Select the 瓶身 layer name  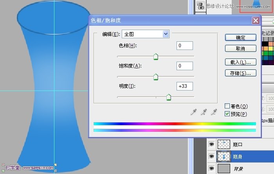pyautogui.click(x=238, y=156)
